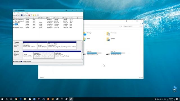180x101 pixels.
Task: Open the Action Center notifications icon
Action: click(177, 99)
